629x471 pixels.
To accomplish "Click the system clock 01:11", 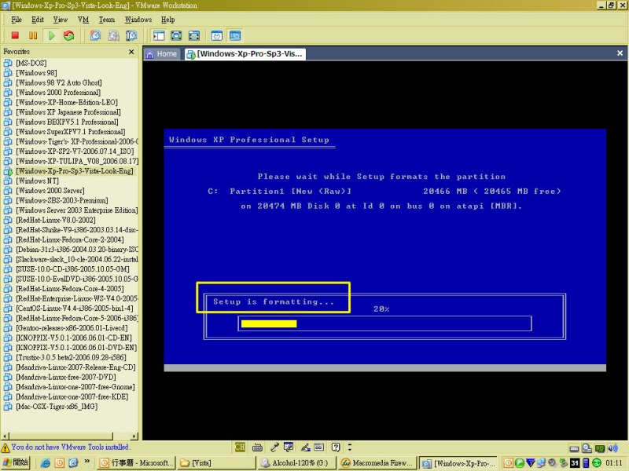I will tap(614, 463).
